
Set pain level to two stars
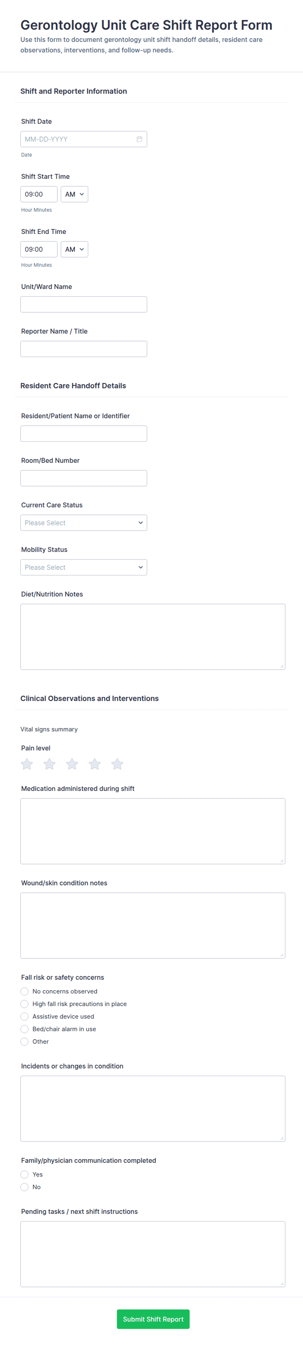tap(50, 764)
